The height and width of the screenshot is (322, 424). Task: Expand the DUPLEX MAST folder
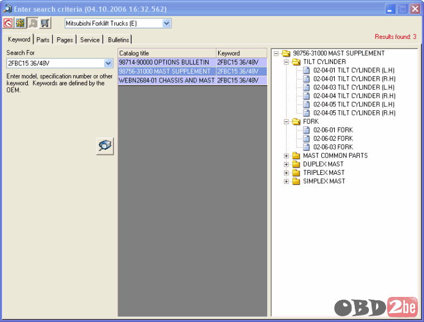286,164
